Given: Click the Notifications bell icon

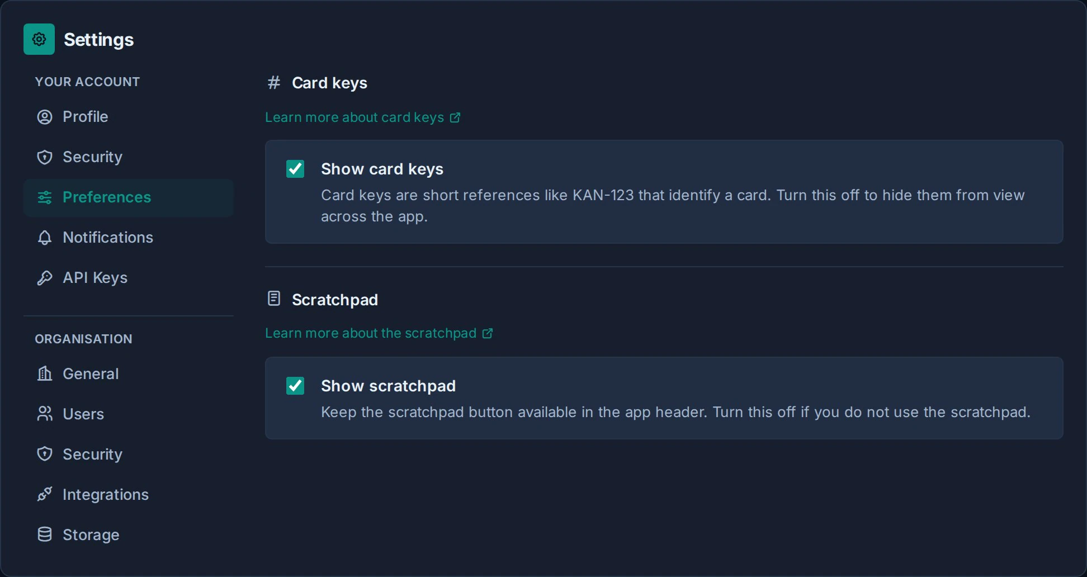Looking at the screenshot, I should point(45,238).
